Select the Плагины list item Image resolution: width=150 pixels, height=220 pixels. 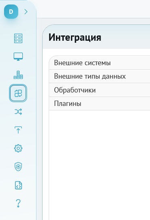[99, 103]
